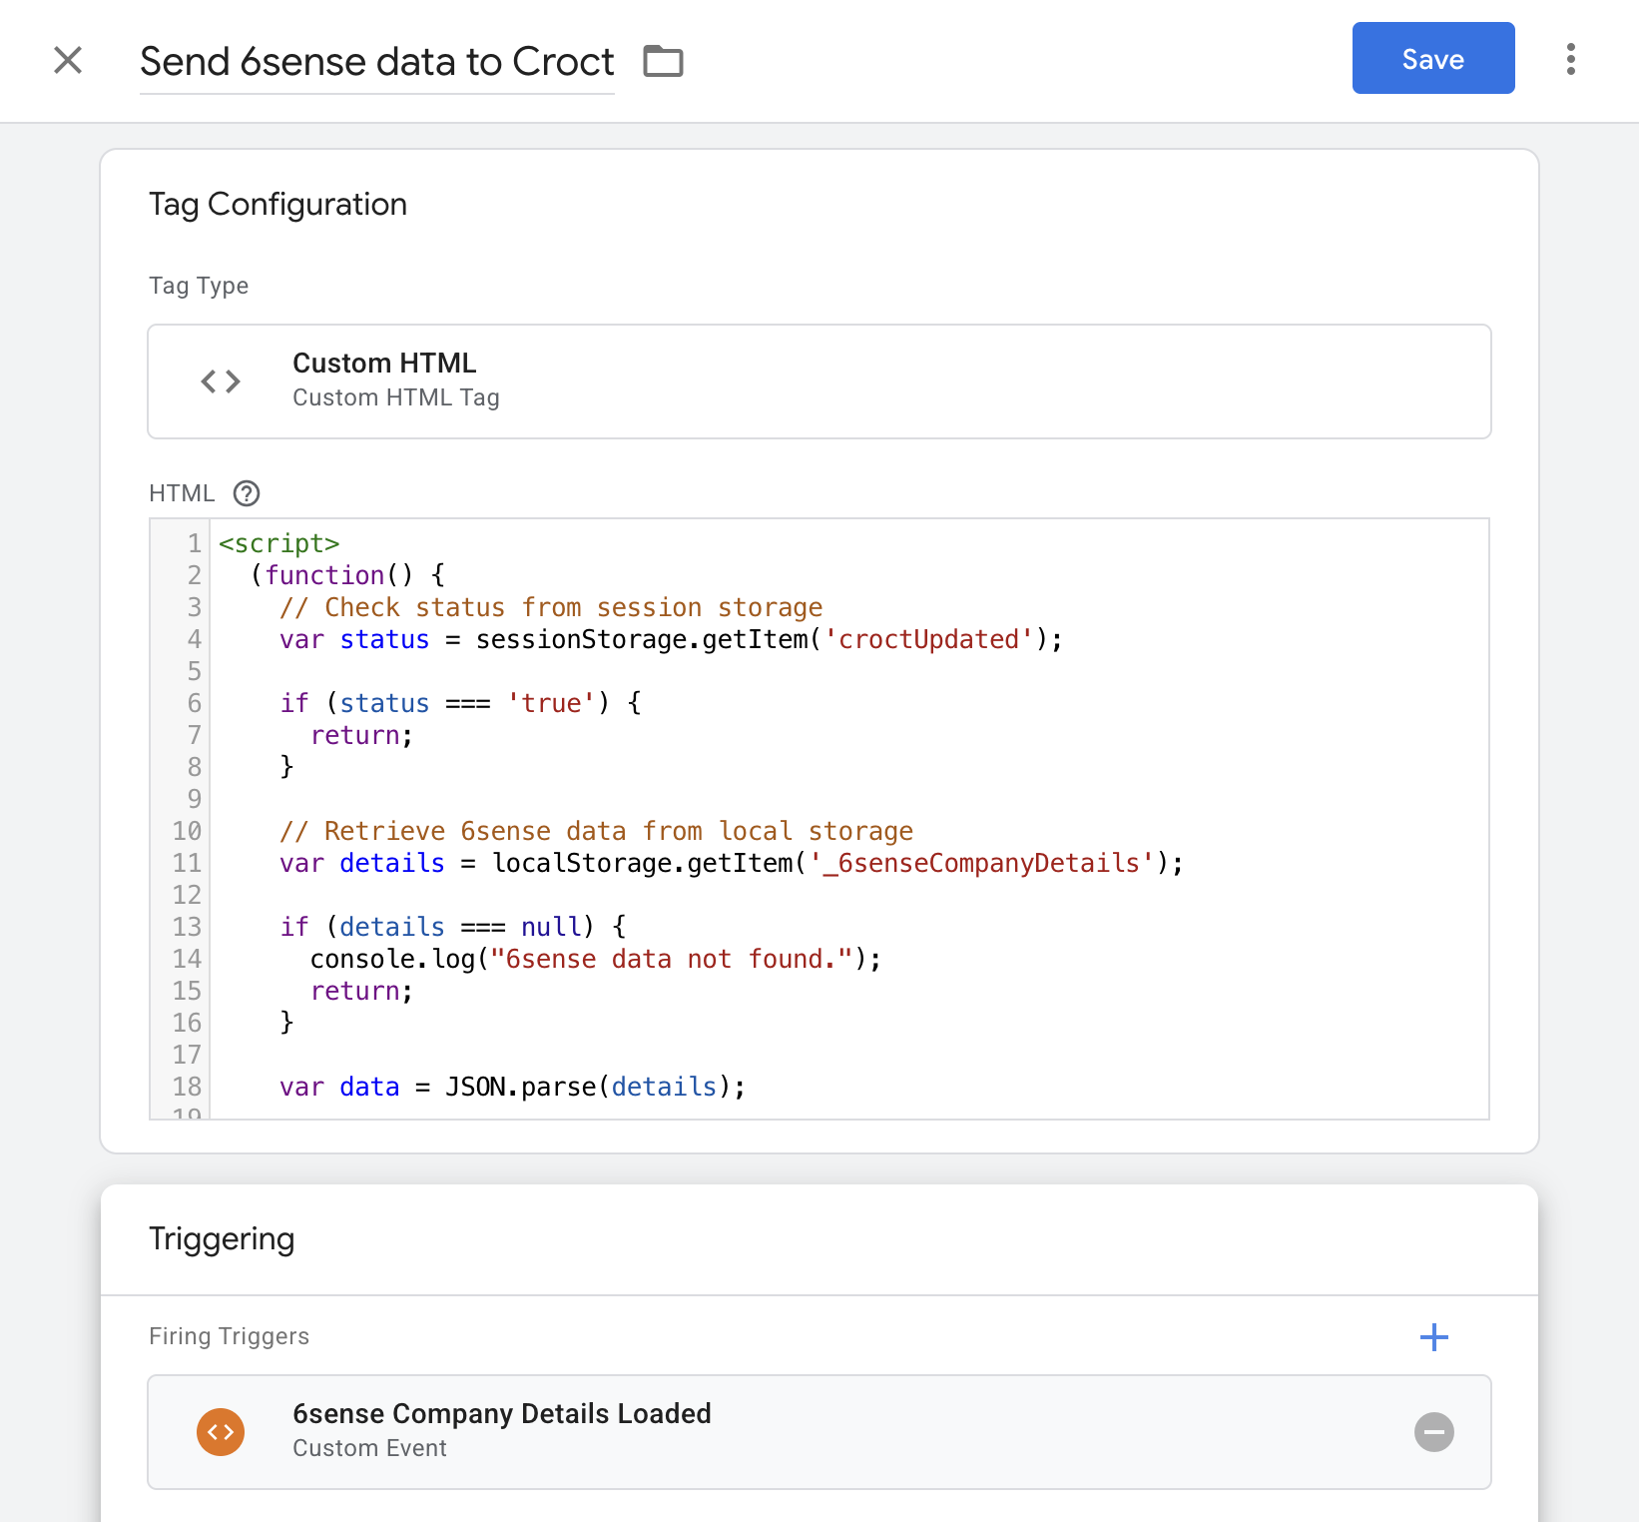1639x1522 pixels.
Task: Click the 'Firing Triggers' label
Action: [229, 1336]
